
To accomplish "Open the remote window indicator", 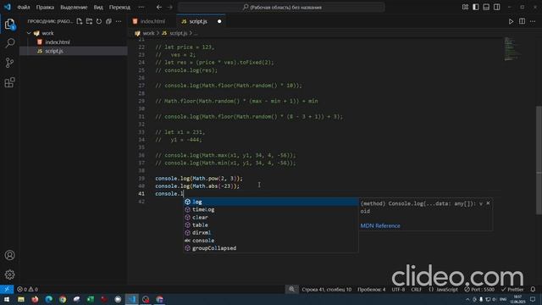I will 7,289.
